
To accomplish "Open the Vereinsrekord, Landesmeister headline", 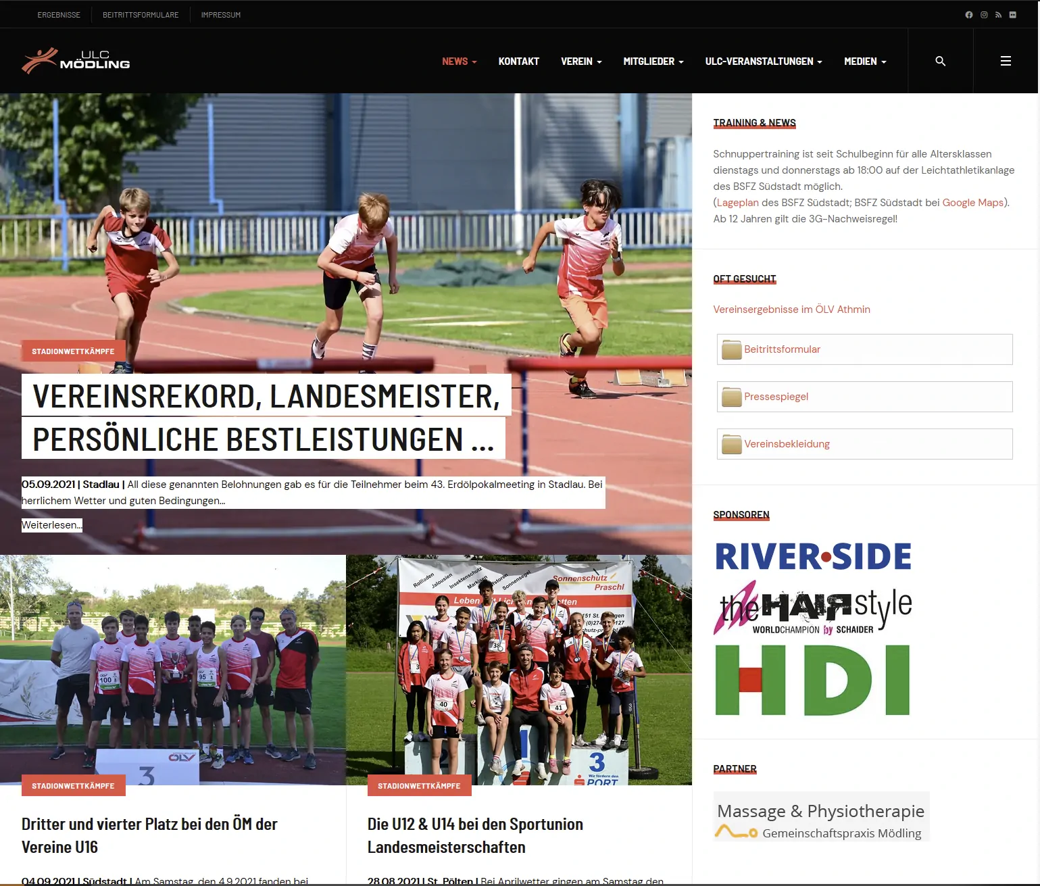I will click(x=266, y=417).
